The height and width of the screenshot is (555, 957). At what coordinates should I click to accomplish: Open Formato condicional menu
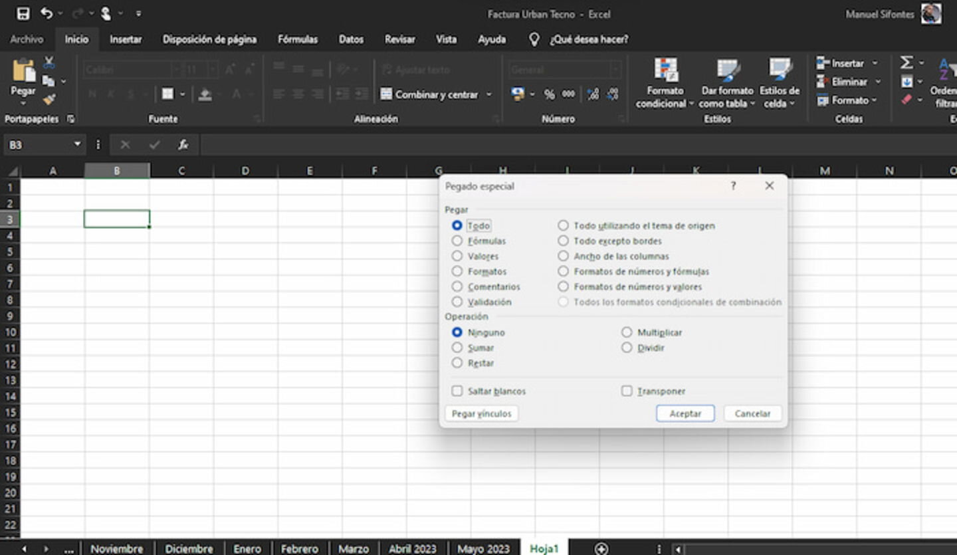665,84
